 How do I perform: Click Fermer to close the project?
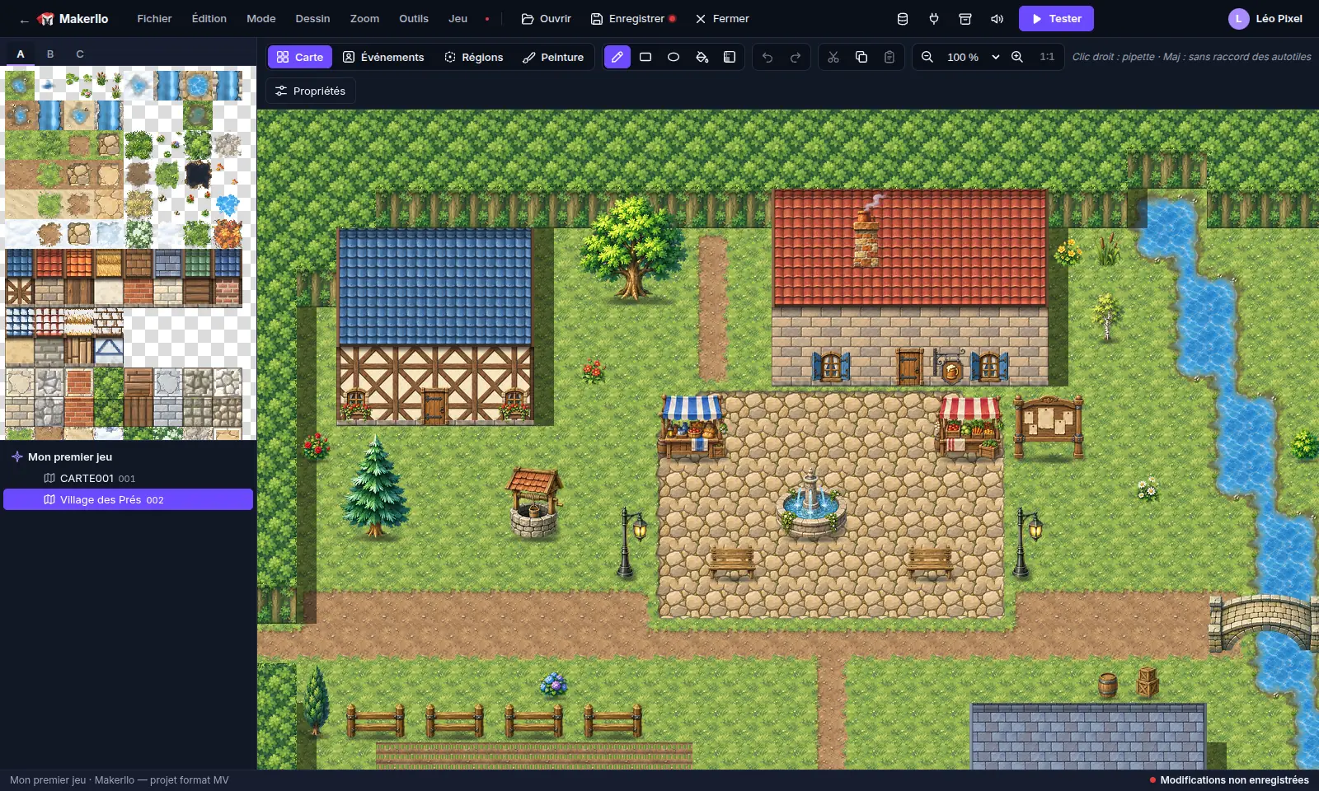[722, 18]
